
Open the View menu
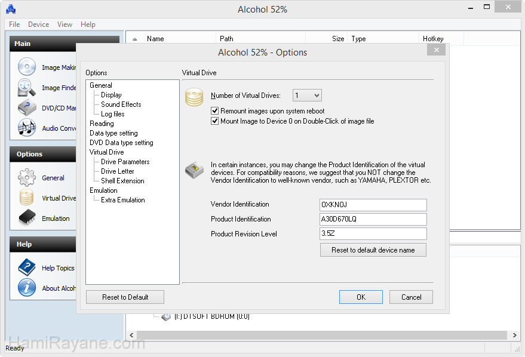pos(65,24)
